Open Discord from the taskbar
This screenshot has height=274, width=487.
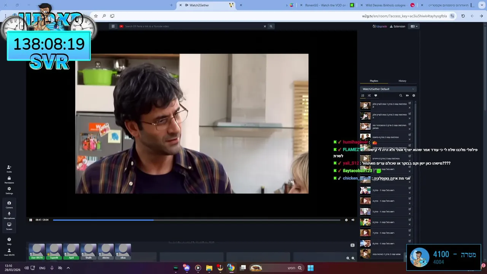pos(186,268)
